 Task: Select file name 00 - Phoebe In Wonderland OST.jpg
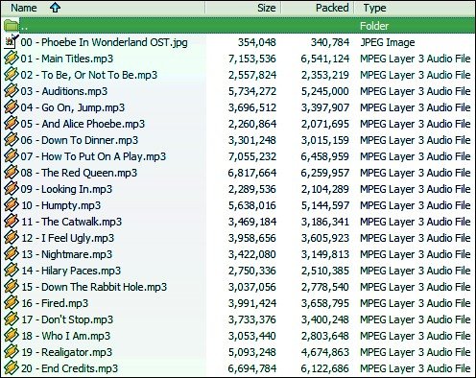click(104, 42)
